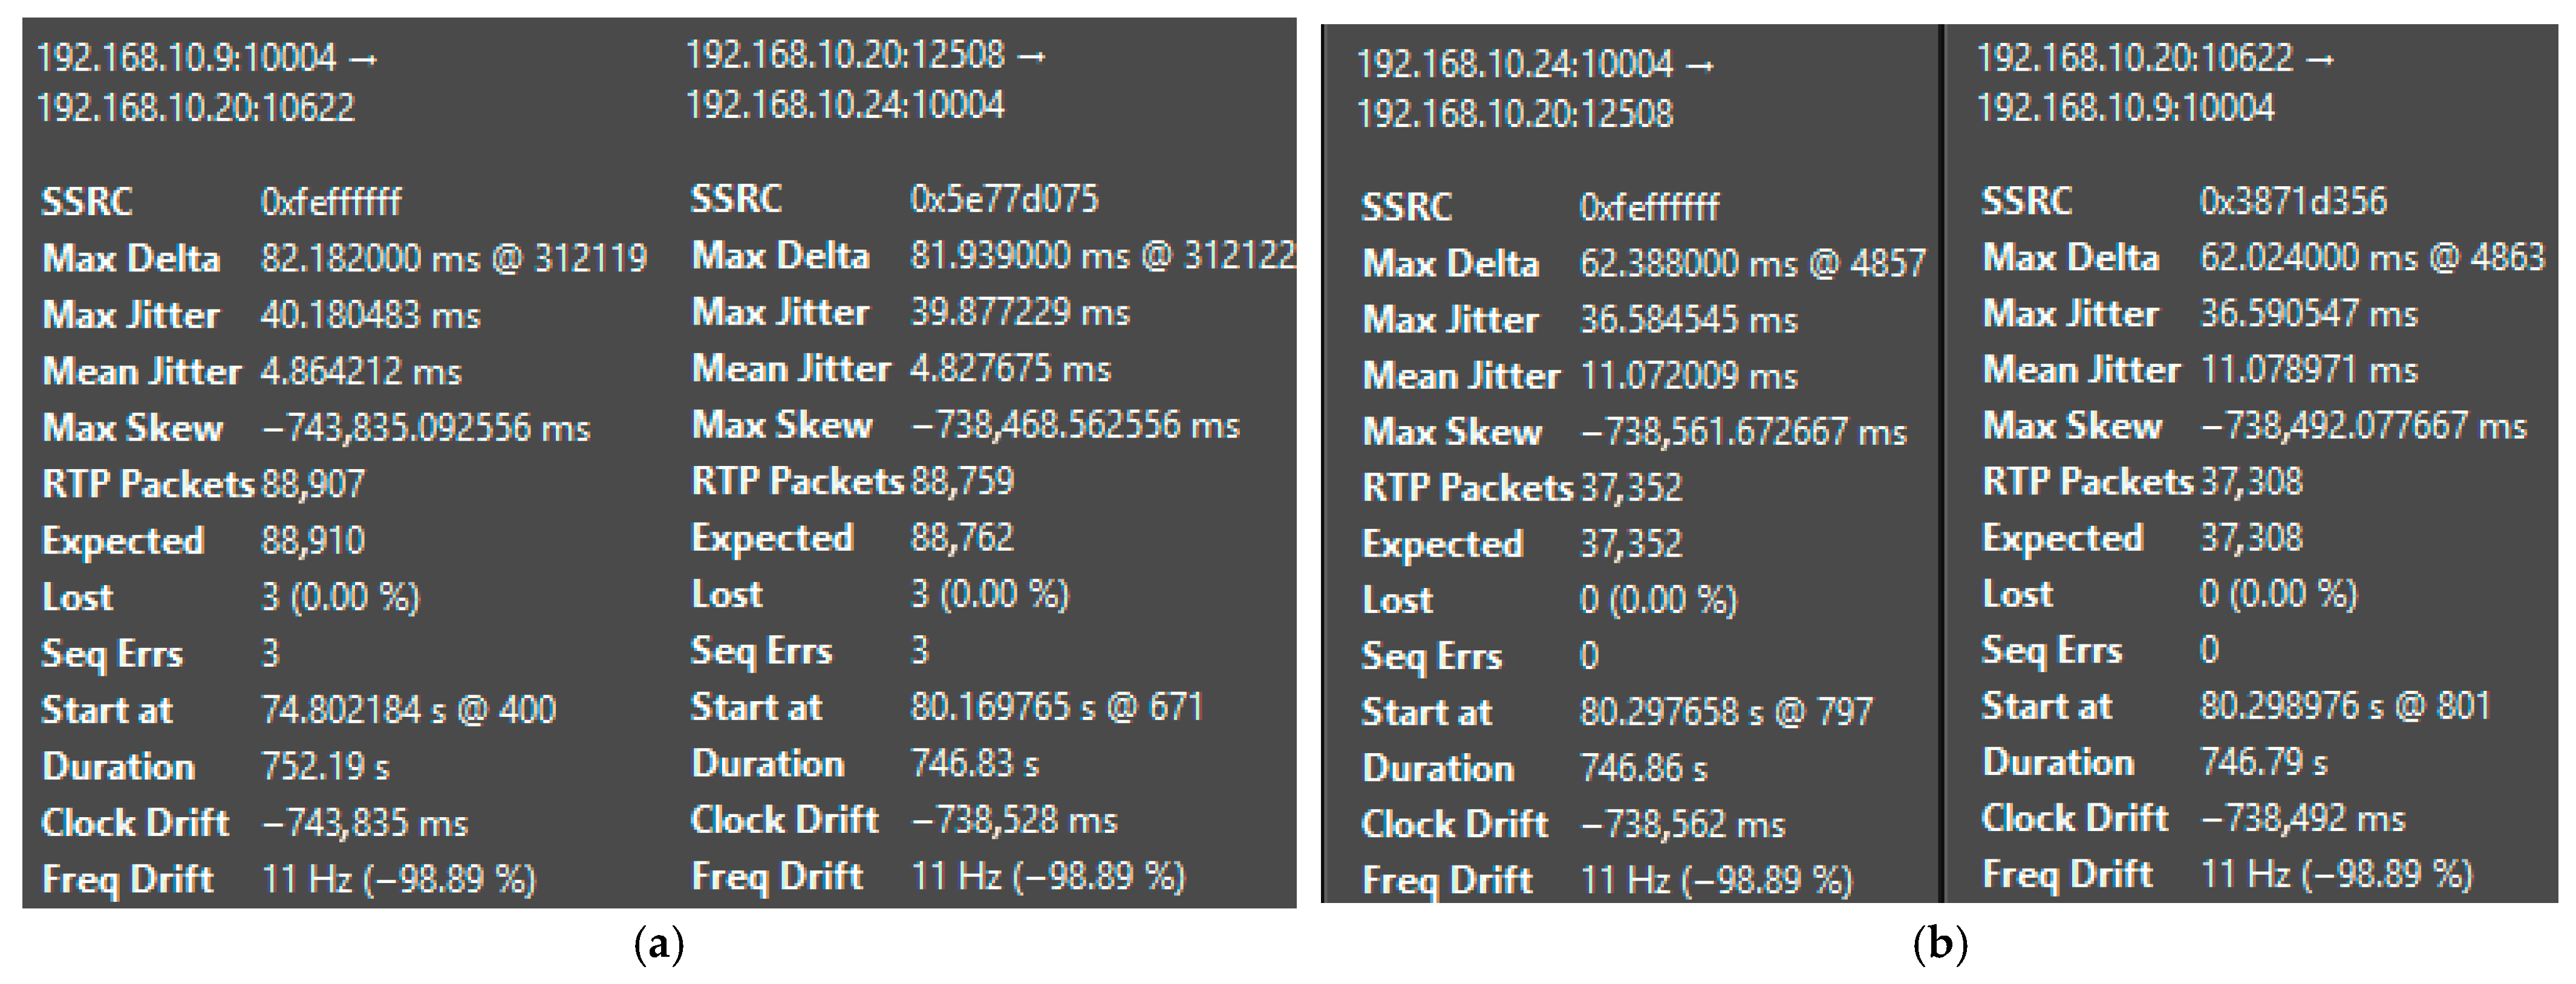Click the Expected packets value 88,762
The image size is (2576, 984).
point(961,539)
